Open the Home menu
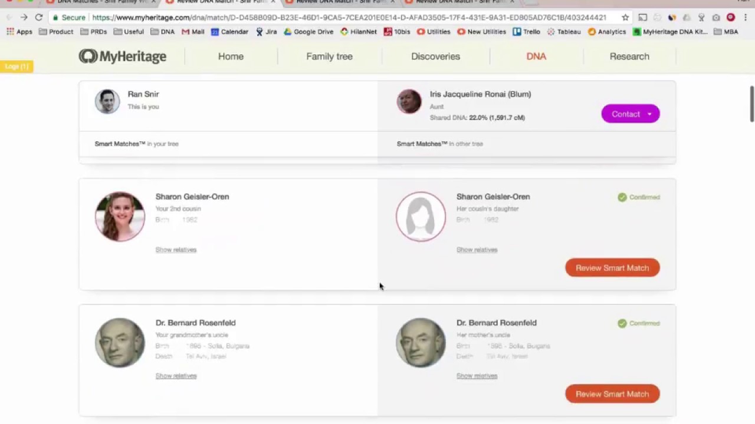 pyautogui.click(x=231, y=57)
